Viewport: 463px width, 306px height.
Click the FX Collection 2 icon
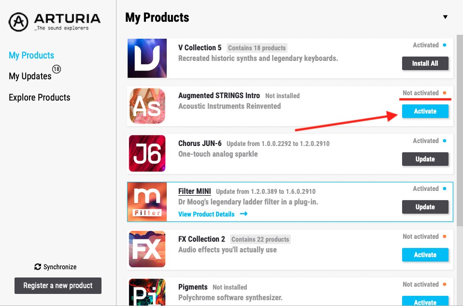[147, 249]
